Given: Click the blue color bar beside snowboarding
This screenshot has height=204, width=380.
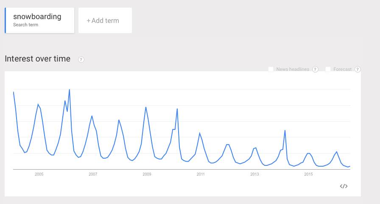Looking at the screenshot, I should pos(6,20).
